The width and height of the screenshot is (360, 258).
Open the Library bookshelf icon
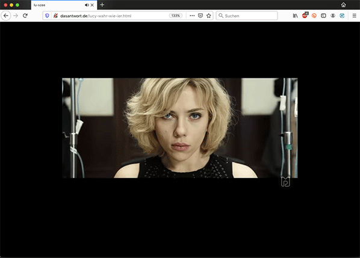(295, 16)
